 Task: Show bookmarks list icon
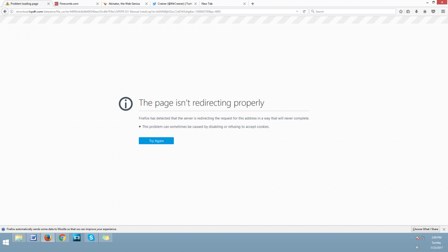[408, 12]
